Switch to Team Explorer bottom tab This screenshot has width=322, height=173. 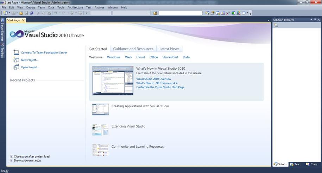pos(296,164)
